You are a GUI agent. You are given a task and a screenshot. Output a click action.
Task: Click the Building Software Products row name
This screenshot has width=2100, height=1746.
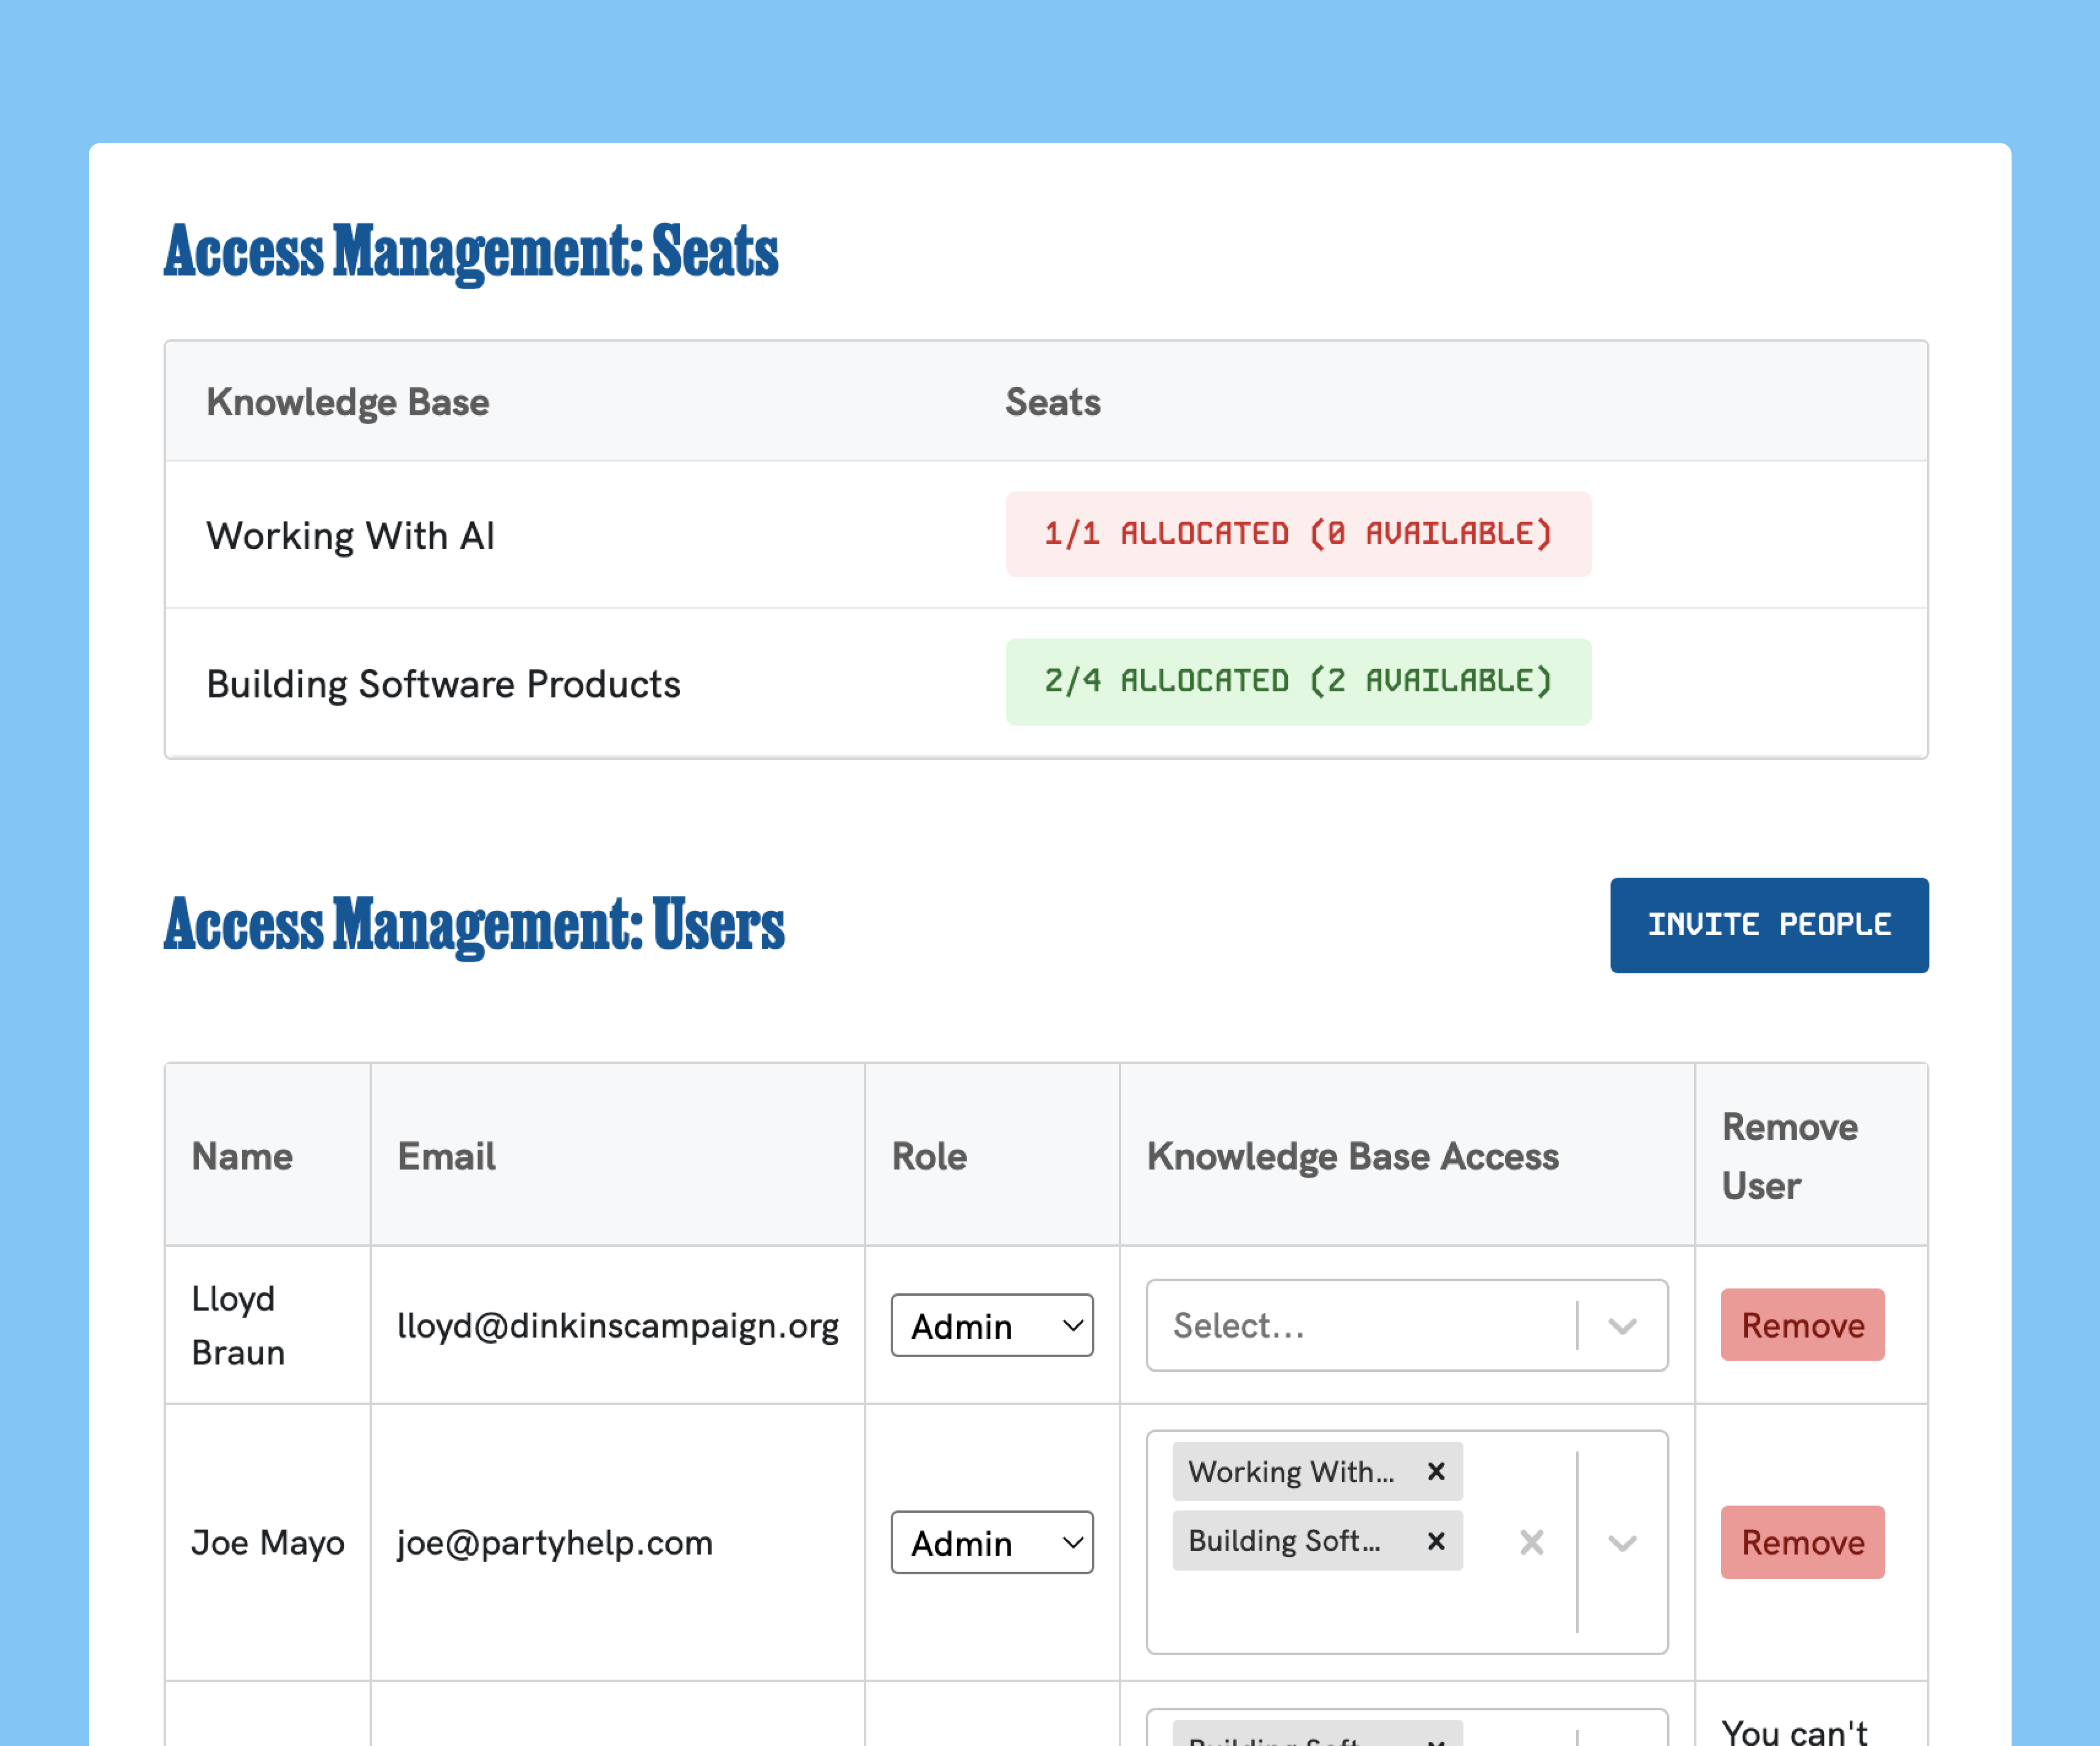point(443,684)
